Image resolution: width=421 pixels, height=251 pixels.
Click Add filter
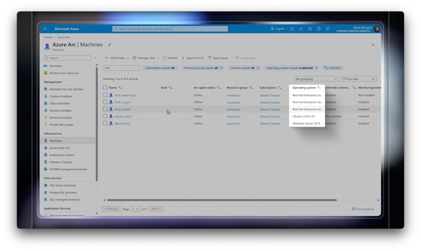click(333, 68)
